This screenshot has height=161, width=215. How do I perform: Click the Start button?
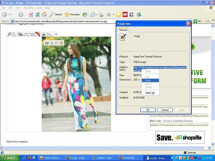[10, 158]
